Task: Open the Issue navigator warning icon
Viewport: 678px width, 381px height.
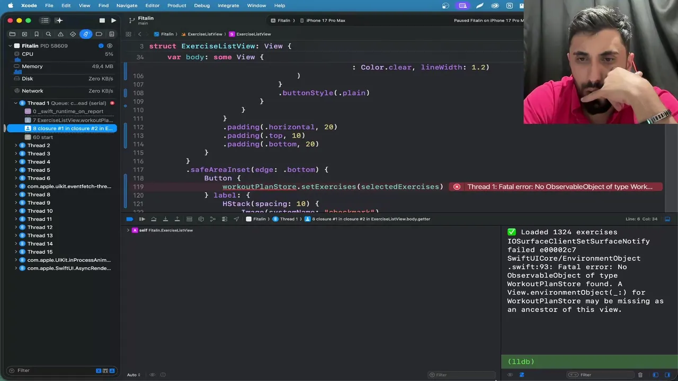Action: coord(61,34)
